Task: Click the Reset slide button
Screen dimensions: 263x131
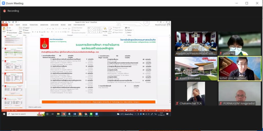Action: coord(27,30)
